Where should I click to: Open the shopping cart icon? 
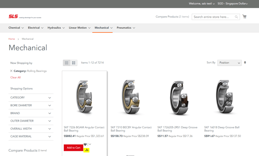click(244, 16)
